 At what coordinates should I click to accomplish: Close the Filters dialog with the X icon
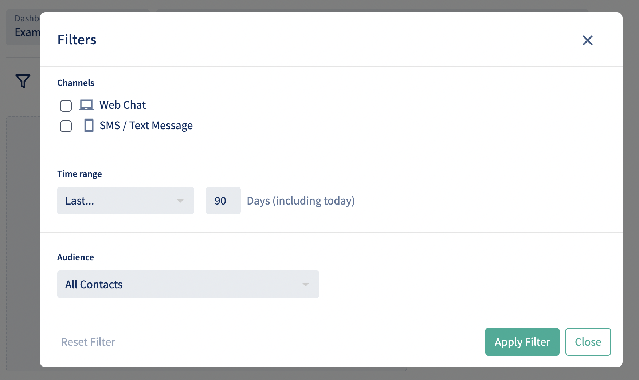click(587, 40)
